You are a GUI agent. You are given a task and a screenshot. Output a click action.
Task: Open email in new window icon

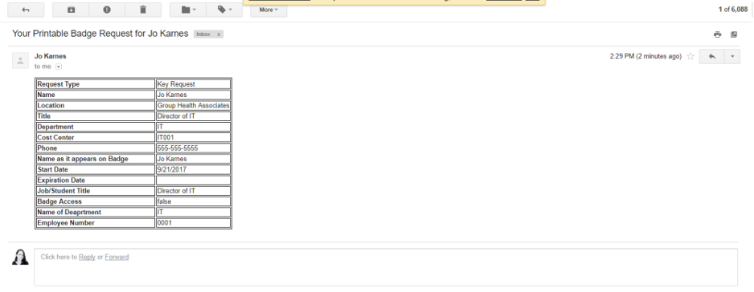pyautogui.click(x=734, y=34)
